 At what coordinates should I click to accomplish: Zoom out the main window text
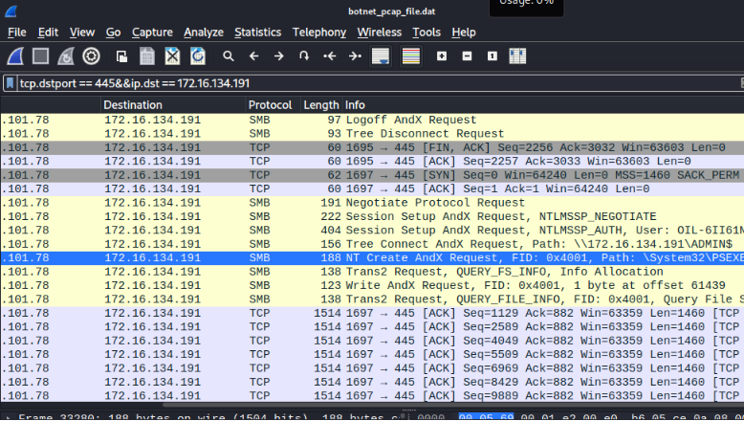tap(467, 56)
